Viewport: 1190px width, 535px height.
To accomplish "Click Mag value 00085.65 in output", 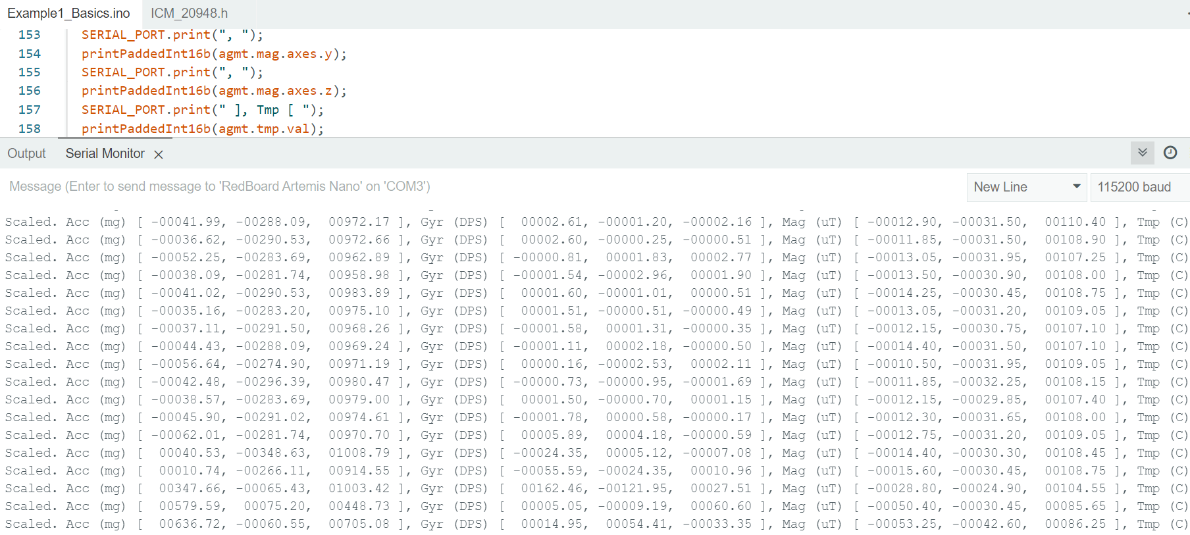I will 1075,507.
